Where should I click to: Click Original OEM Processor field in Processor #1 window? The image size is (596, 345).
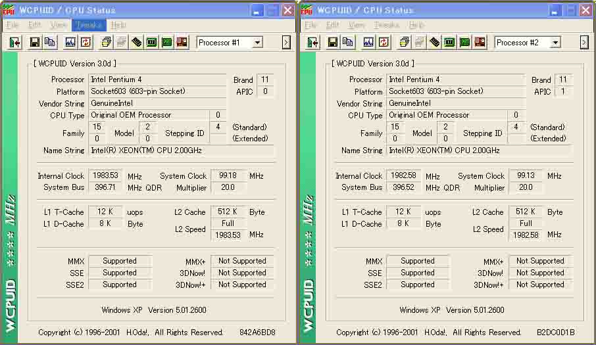(x=149, y=115)
